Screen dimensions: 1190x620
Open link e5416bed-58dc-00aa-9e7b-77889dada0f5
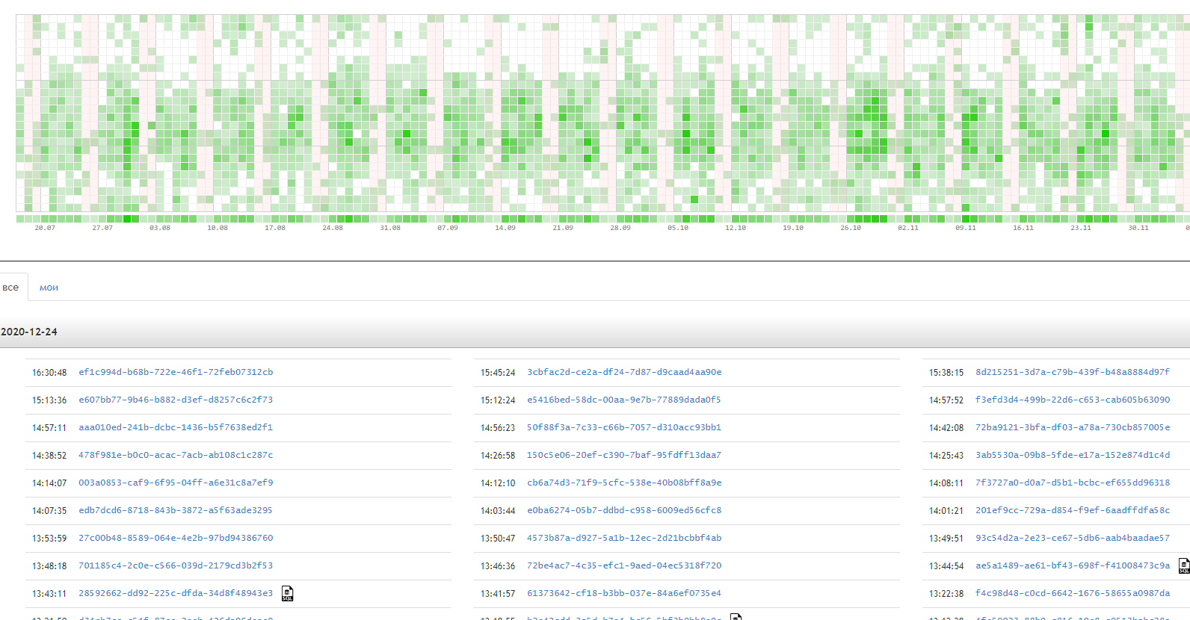(x=624, y=400)
